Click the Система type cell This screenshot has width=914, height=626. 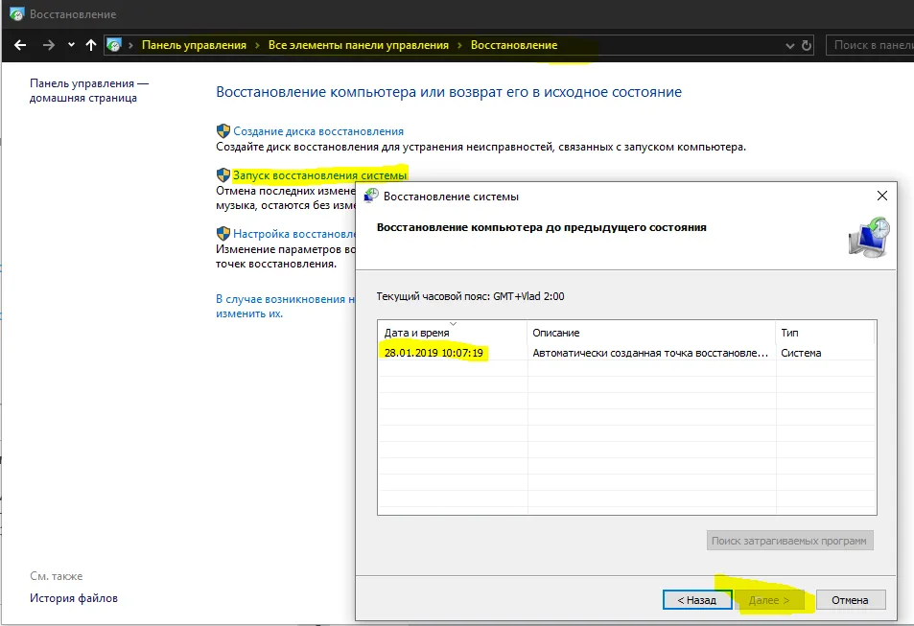801,353
